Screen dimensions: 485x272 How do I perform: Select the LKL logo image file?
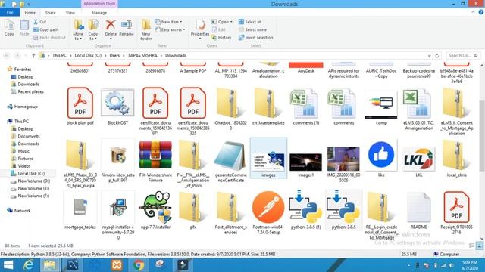(419, 159)
